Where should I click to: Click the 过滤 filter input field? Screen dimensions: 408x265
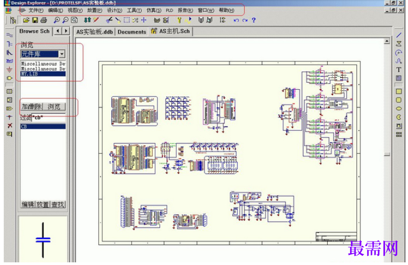[x=49, y=118]
